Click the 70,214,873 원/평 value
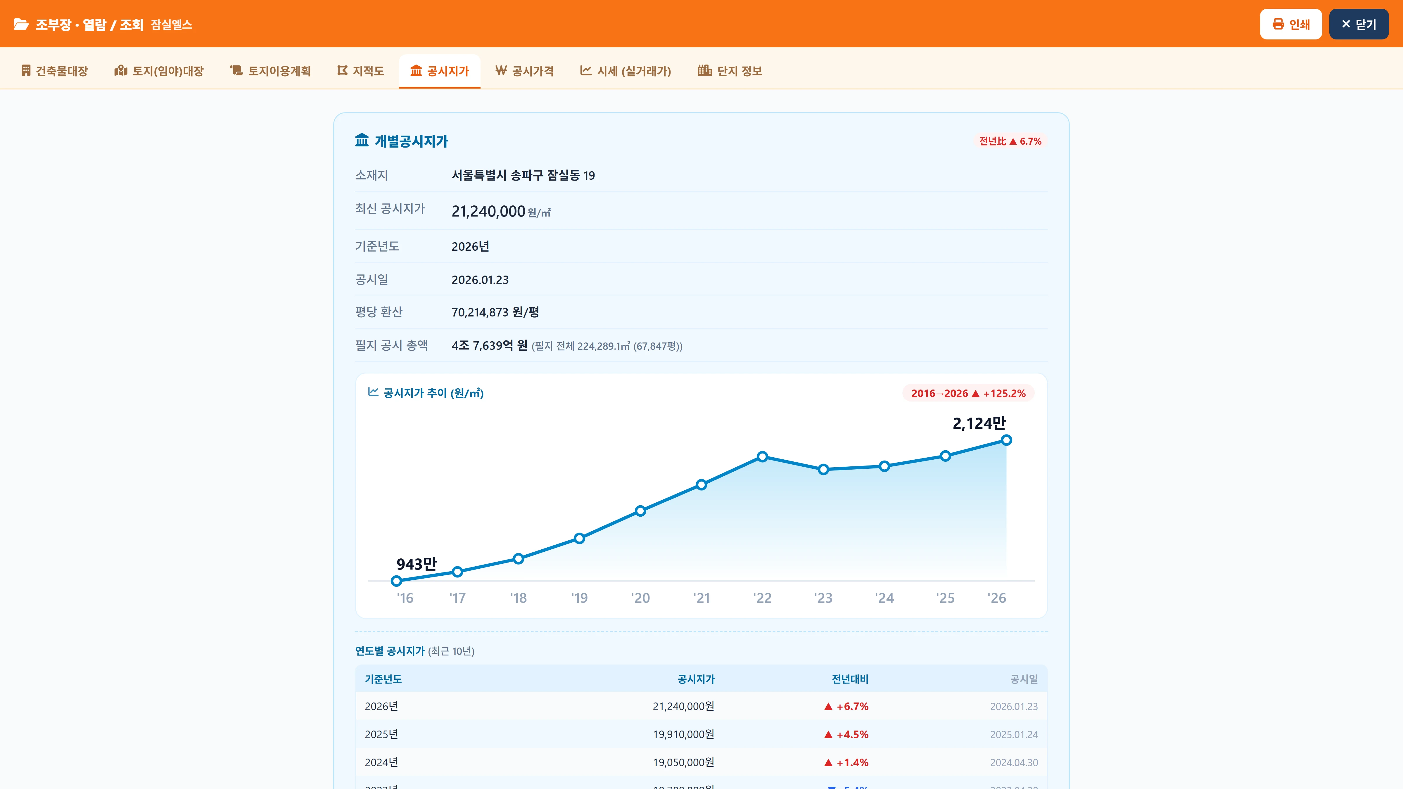Viewport: 1403px width, 789px height. (x=495, y=312)
